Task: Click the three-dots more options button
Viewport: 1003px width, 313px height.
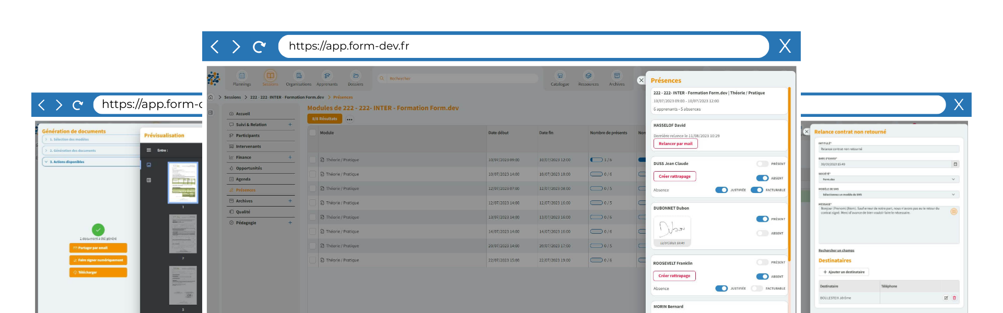Action: click(349, 119)
